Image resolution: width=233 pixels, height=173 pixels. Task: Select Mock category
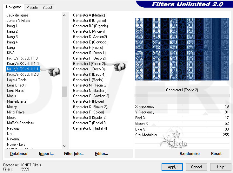tap(11, 118)
